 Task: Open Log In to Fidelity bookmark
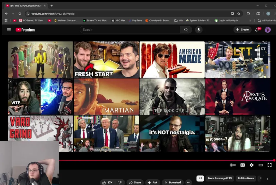[227, 21]
